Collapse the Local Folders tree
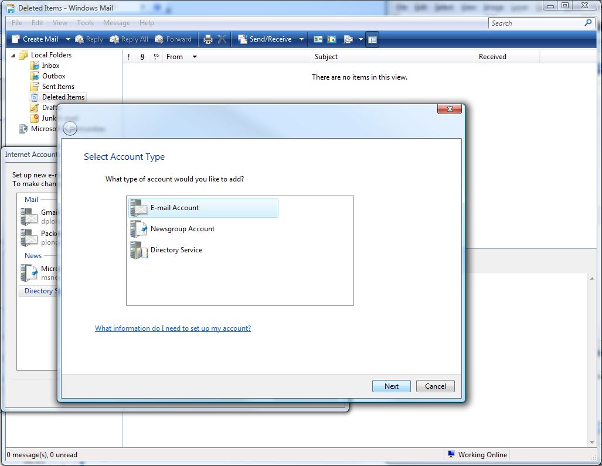 click(x=13, y=54)
